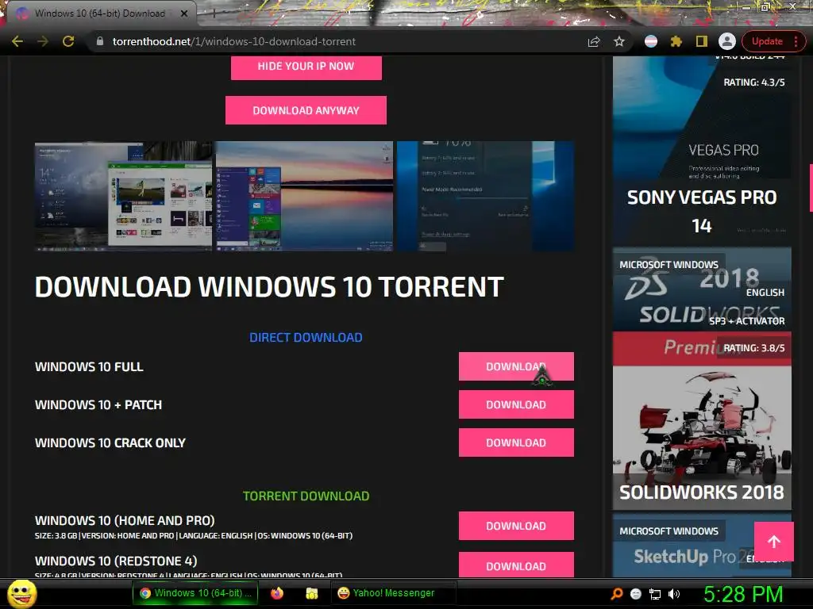Close the Windows 10 Download browser tab
Image resolution: width=813 pixels, height=609 pixels.
(x=184, y=13)
